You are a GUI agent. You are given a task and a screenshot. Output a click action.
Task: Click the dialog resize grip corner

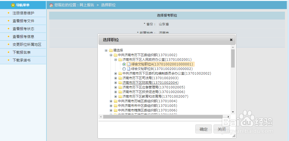[234, 136]
